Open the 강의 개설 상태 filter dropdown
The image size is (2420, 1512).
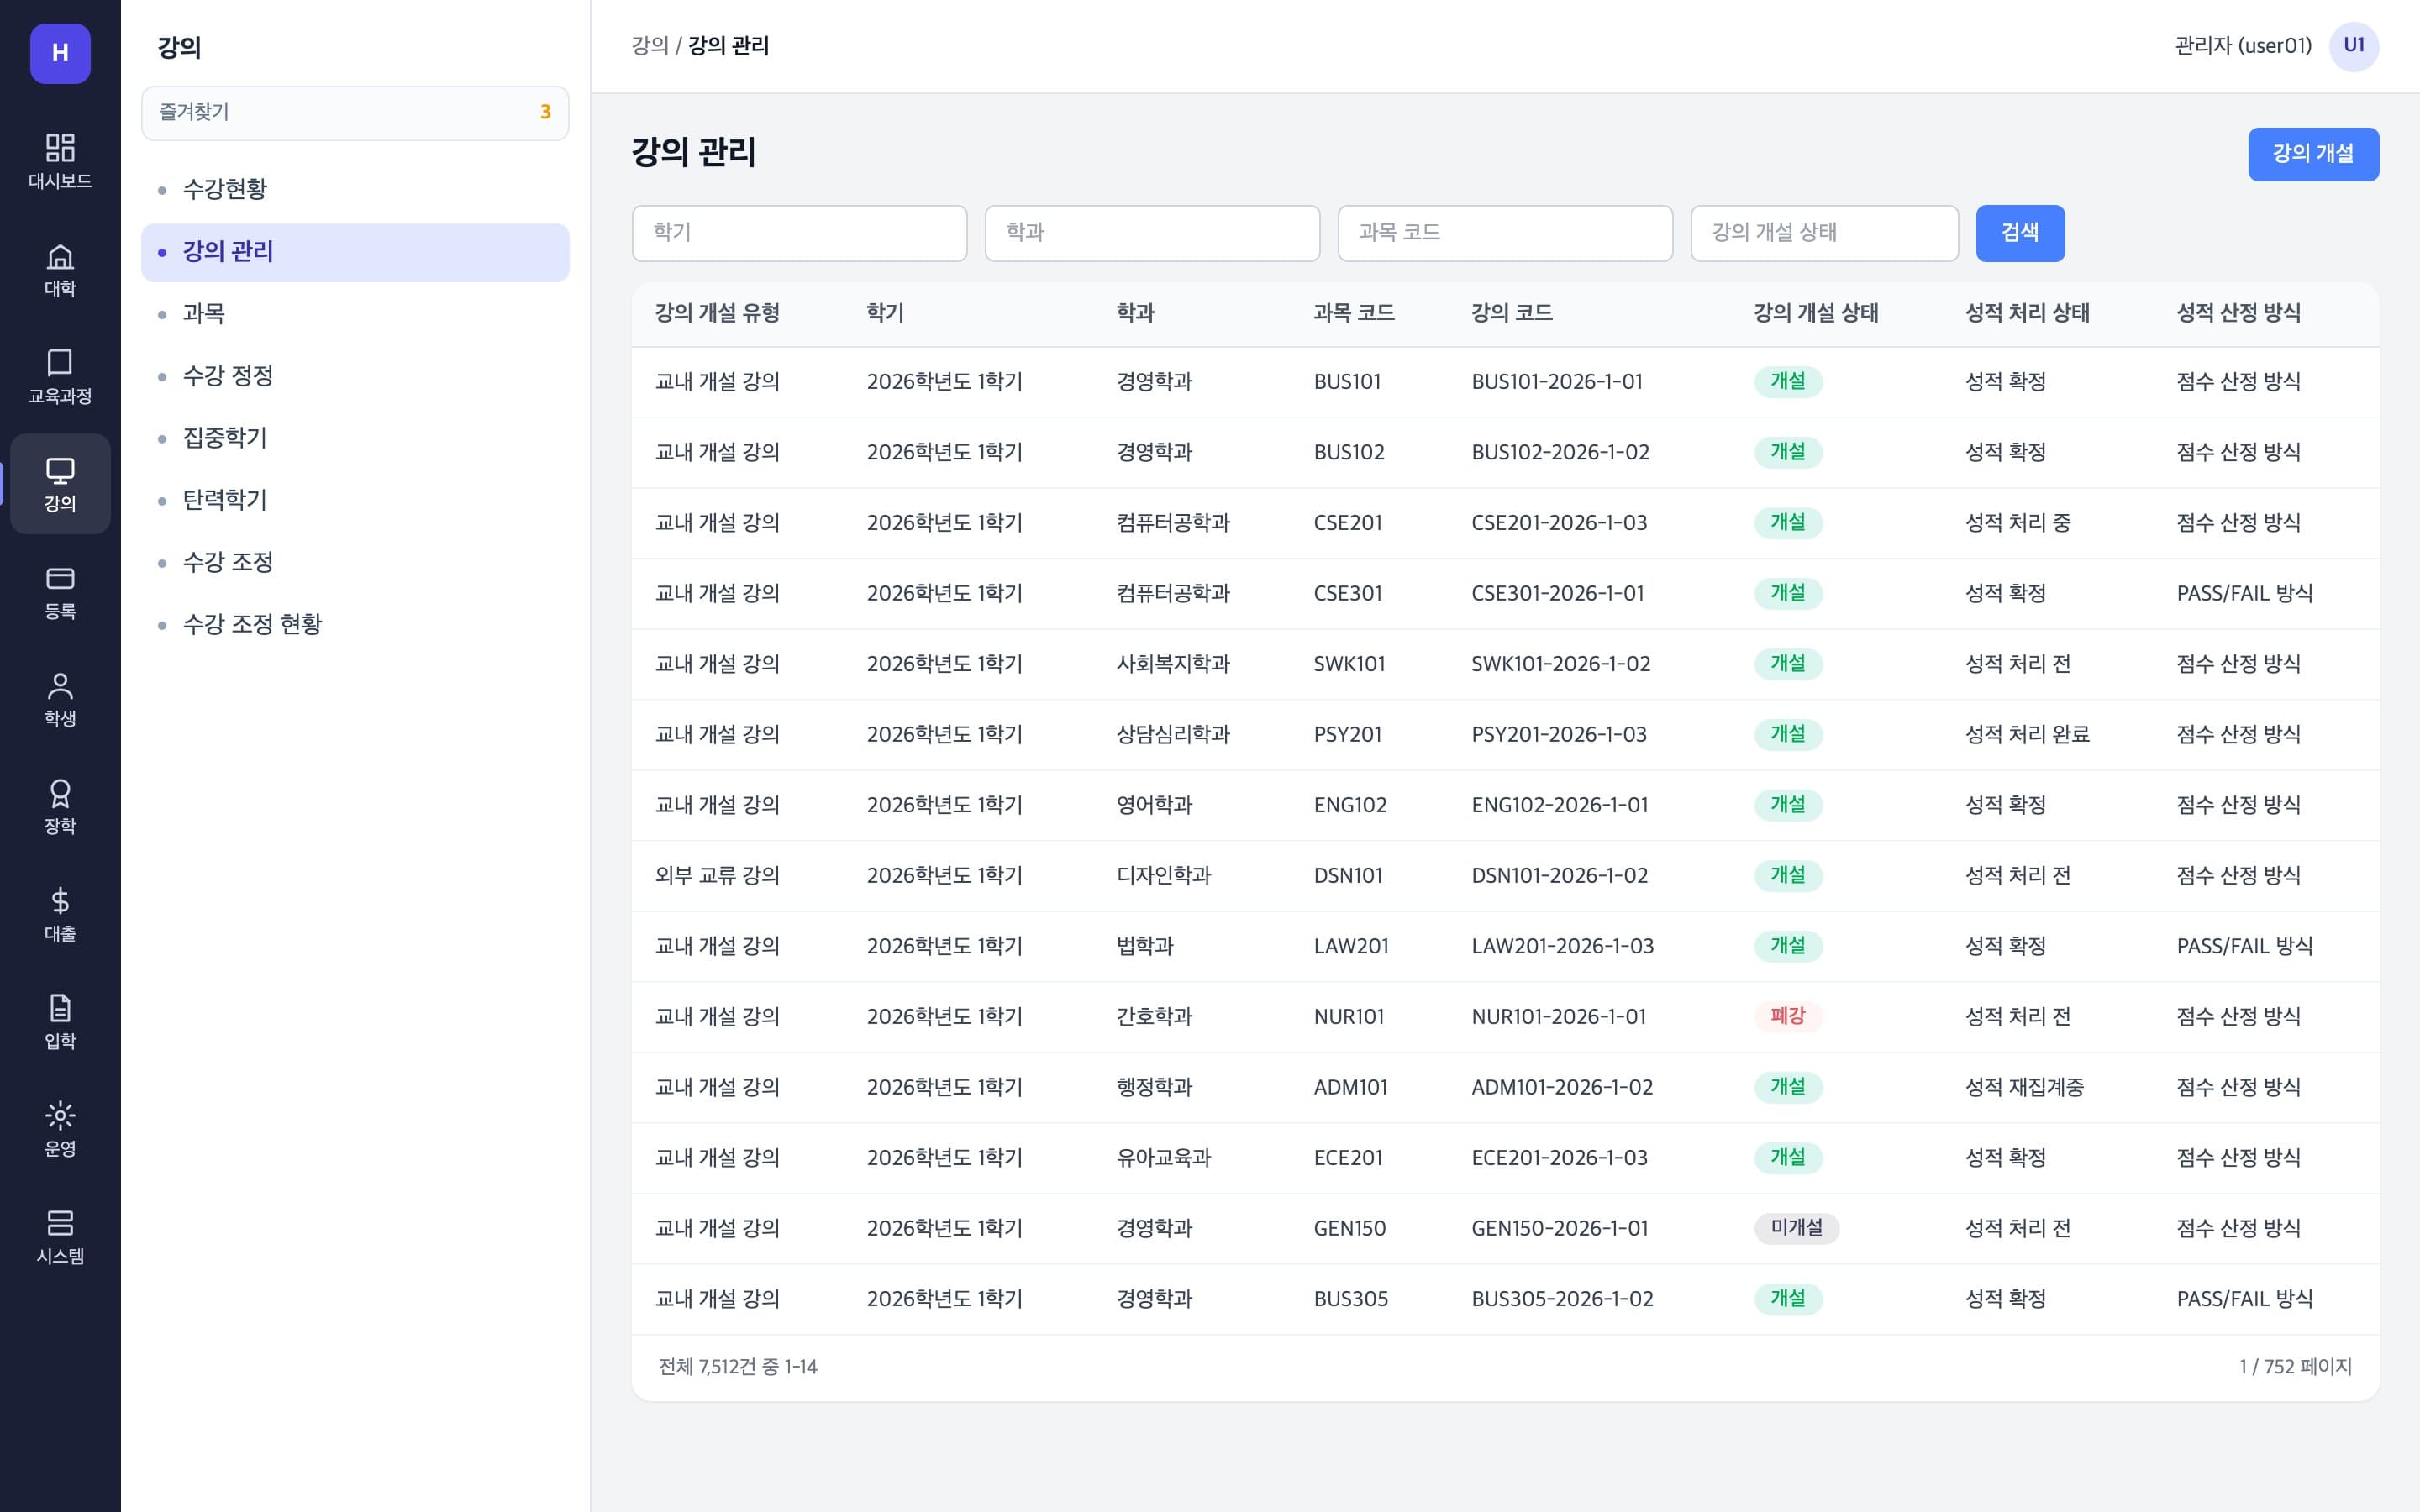click(x=1824, y=233)
